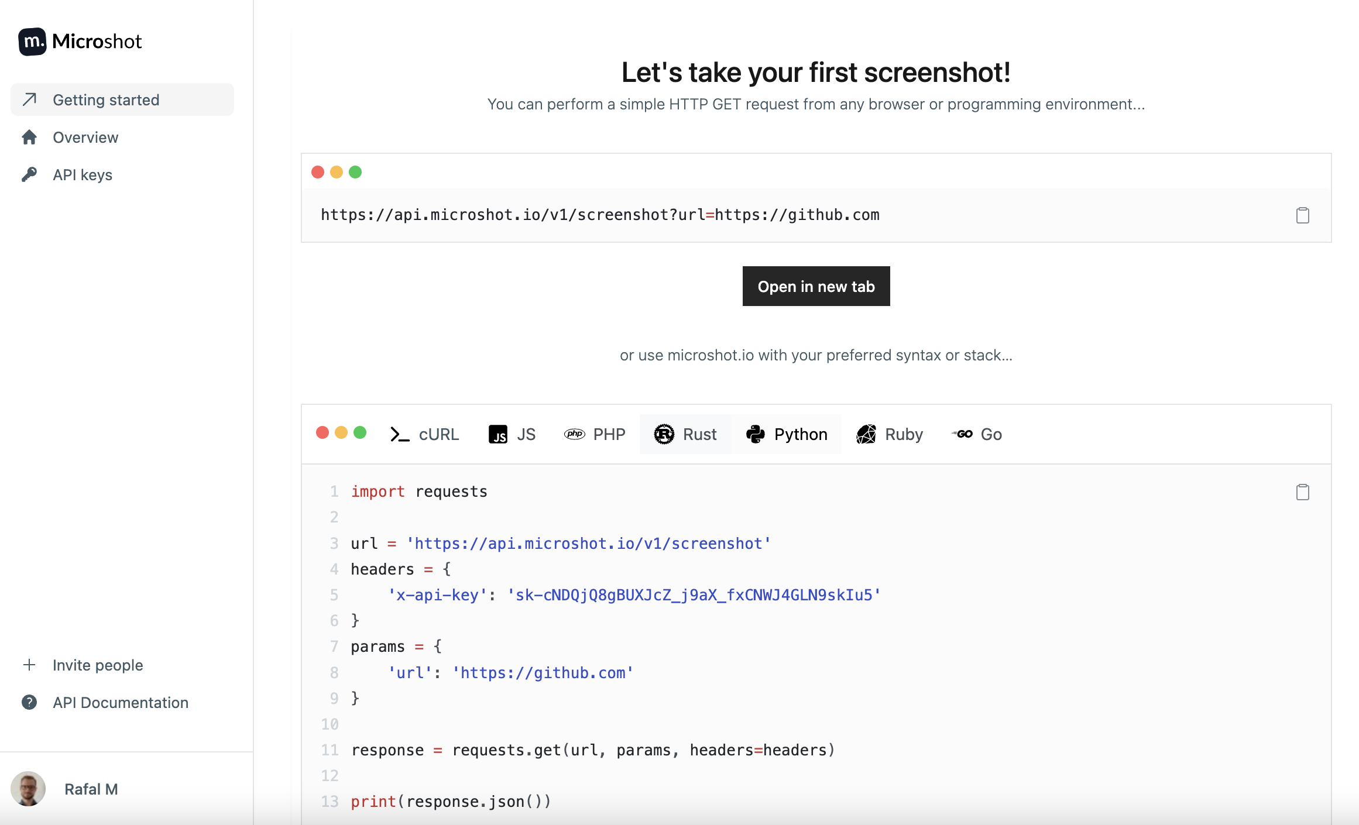Click the API Documentation question-mark icon
1359x825 pixels.
coord(29,702)
